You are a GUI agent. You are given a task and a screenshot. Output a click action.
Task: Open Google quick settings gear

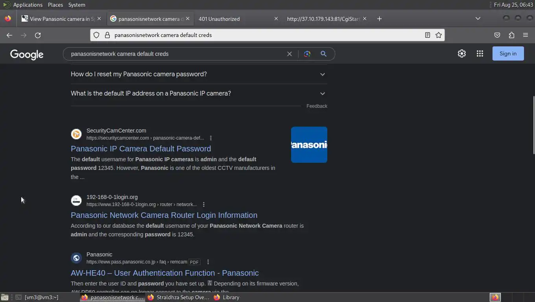462,53
